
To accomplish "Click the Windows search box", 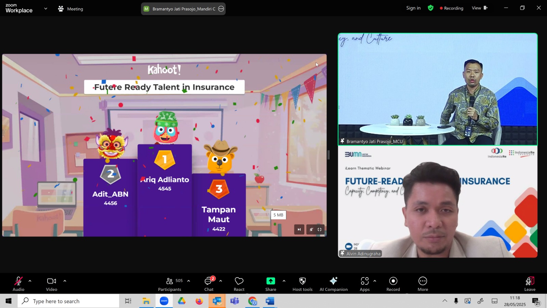I will (x=68, y=301).
